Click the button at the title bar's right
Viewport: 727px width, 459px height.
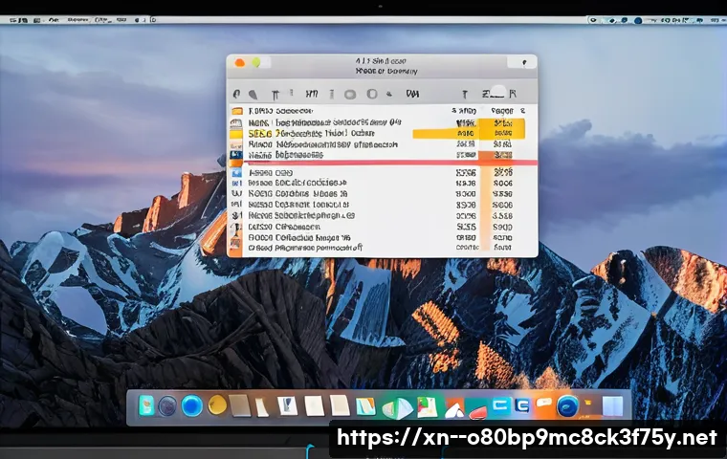pos(525,62)
